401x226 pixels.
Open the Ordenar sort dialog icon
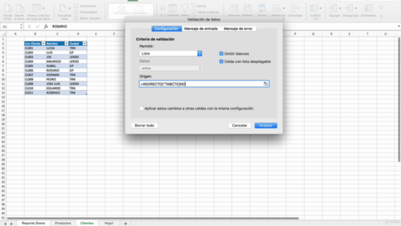click(x=173, y=9)
